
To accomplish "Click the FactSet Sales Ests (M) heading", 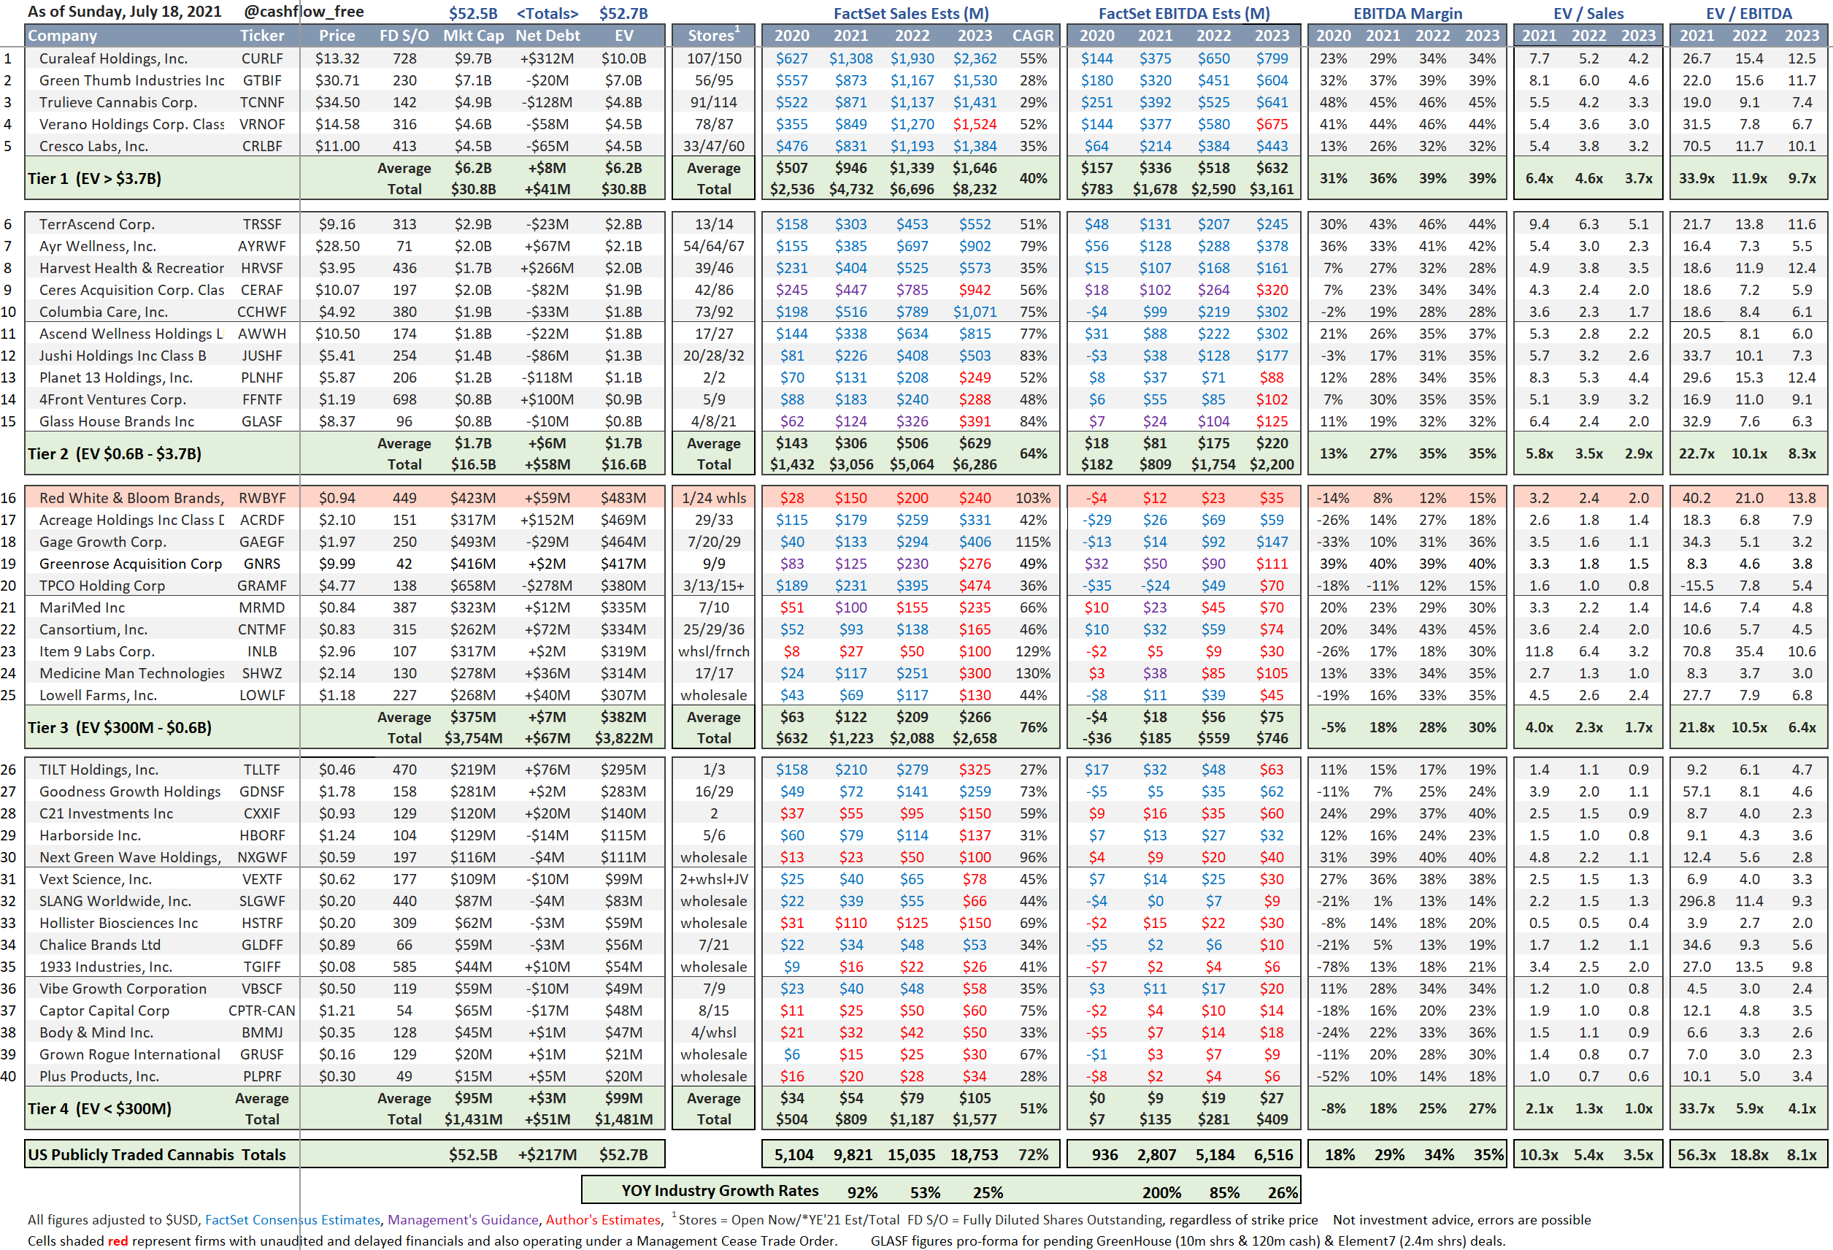I will pos(911,13).
